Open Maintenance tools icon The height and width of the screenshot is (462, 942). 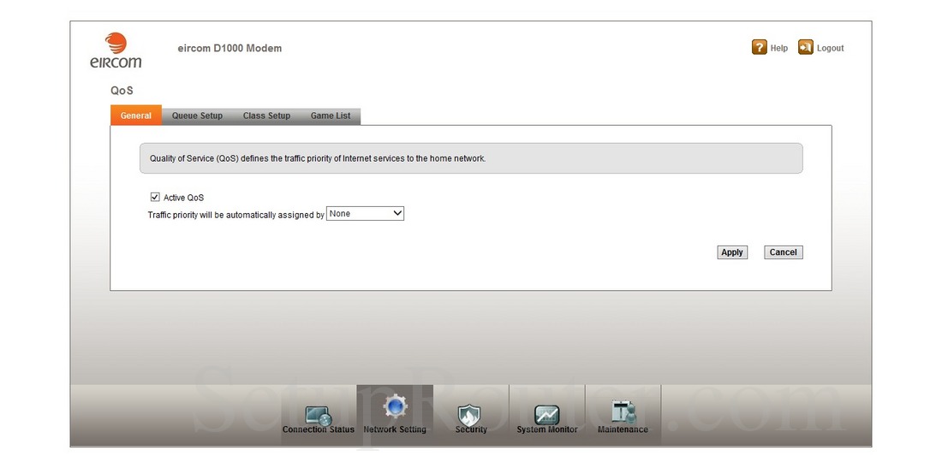[623, 412]
